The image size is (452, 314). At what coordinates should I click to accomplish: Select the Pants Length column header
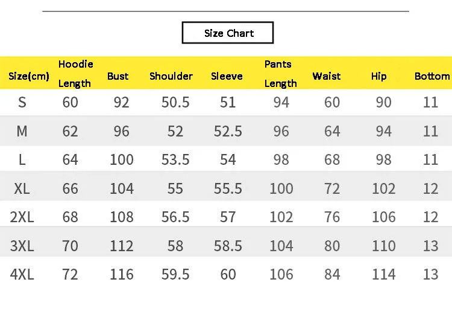click(x=280, y=74)
